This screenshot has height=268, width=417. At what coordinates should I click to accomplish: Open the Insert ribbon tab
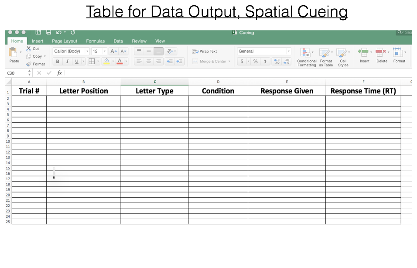(38, 41)
